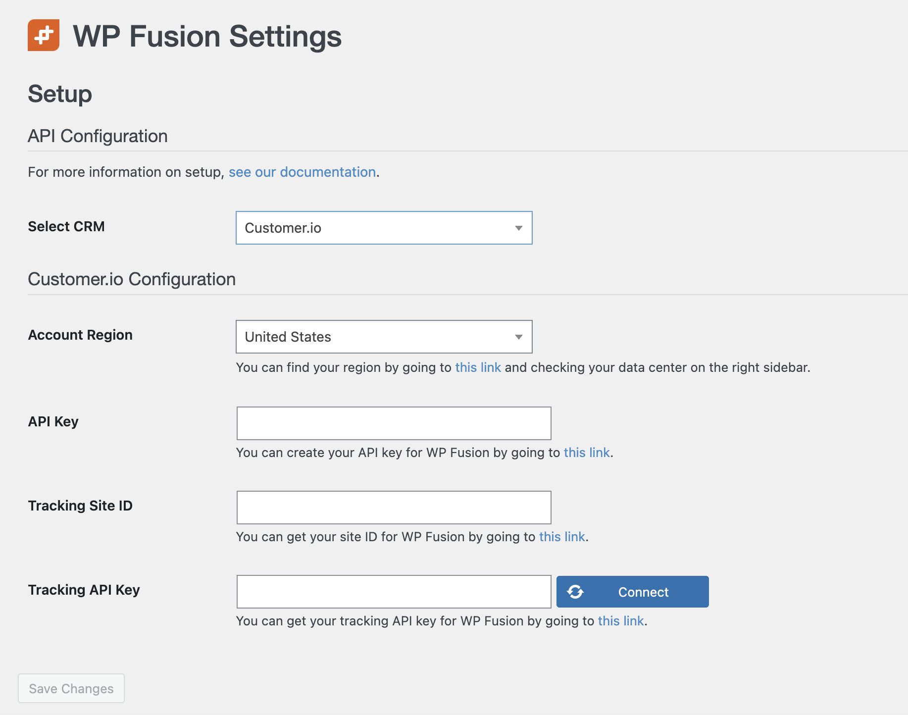Click 'this link' to get site ID
This screenshot has height=715, width=908.
click(562, 537)
